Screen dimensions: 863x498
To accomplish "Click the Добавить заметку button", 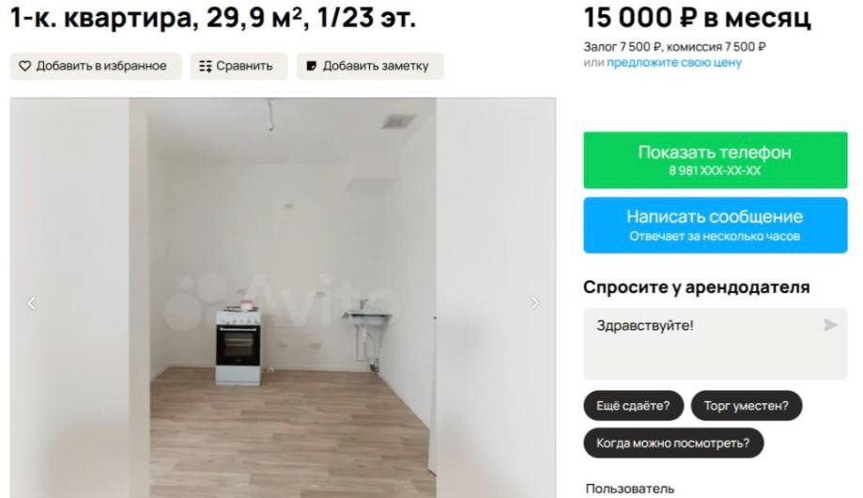I will coord(370,66).
